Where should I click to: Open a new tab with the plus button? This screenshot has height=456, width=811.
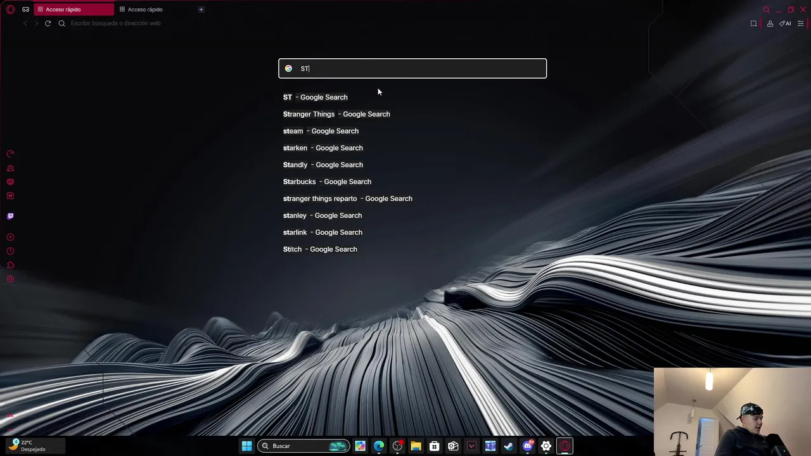click(201, 9)
